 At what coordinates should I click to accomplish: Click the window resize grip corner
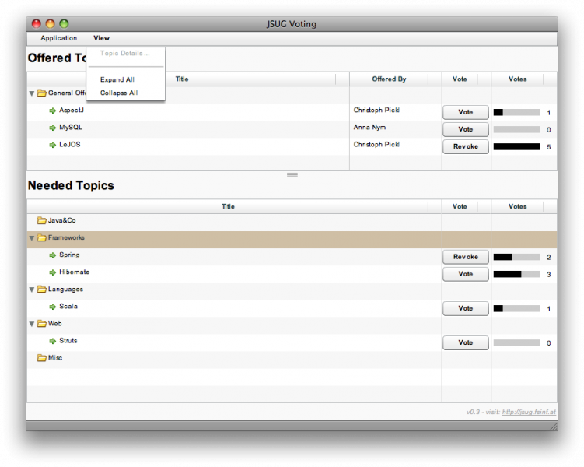(554, 427)
